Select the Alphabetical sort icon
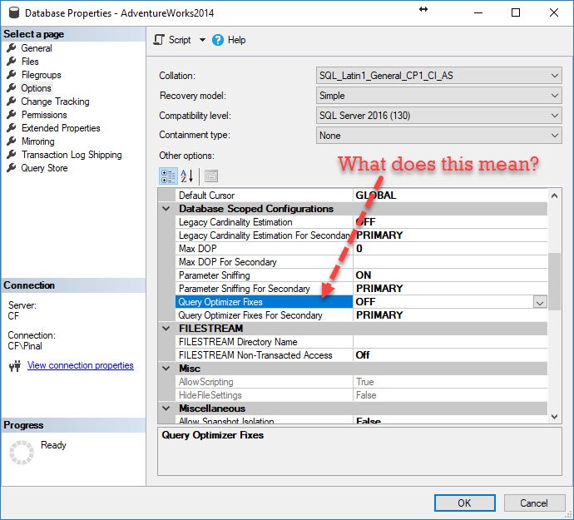574x520 pixels. pos(187,176)
